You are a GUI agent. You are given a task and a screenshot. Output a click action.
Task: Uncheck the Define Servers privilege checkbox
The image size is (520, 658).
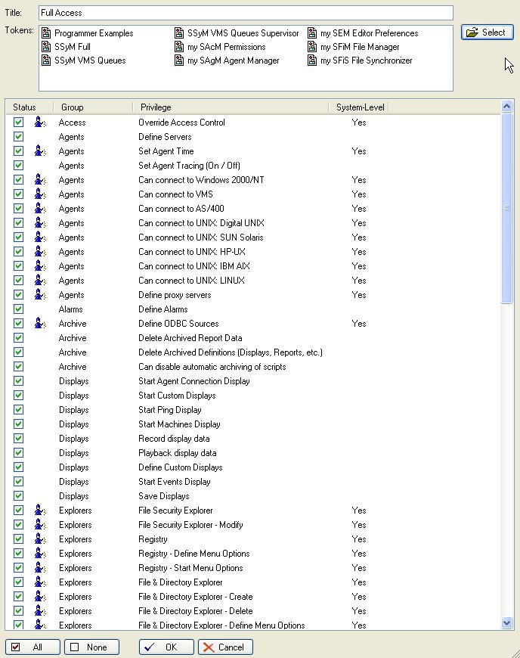tap(19, 137)
